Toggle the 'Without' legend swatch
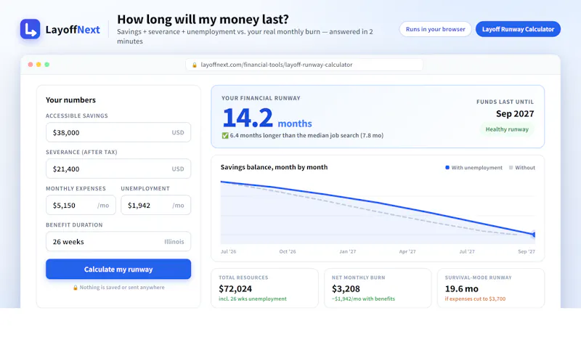Viewport: 581px width, 348px height. coord(511,168)
